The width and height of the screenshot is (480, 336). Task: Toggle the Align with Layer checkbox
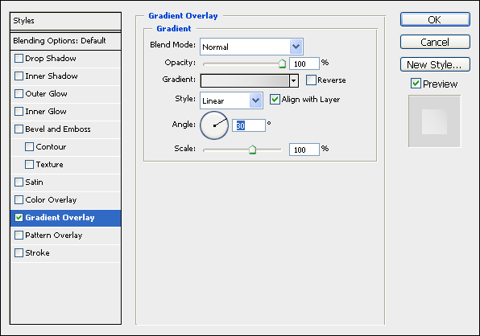point(275,100)
